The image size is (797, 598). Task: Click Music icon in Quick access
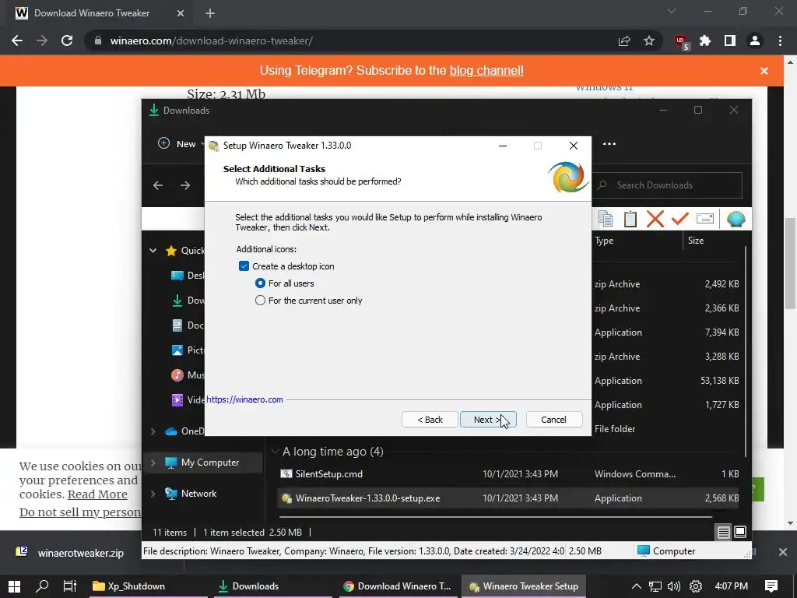pyautogui.click(x=177, y=375)
